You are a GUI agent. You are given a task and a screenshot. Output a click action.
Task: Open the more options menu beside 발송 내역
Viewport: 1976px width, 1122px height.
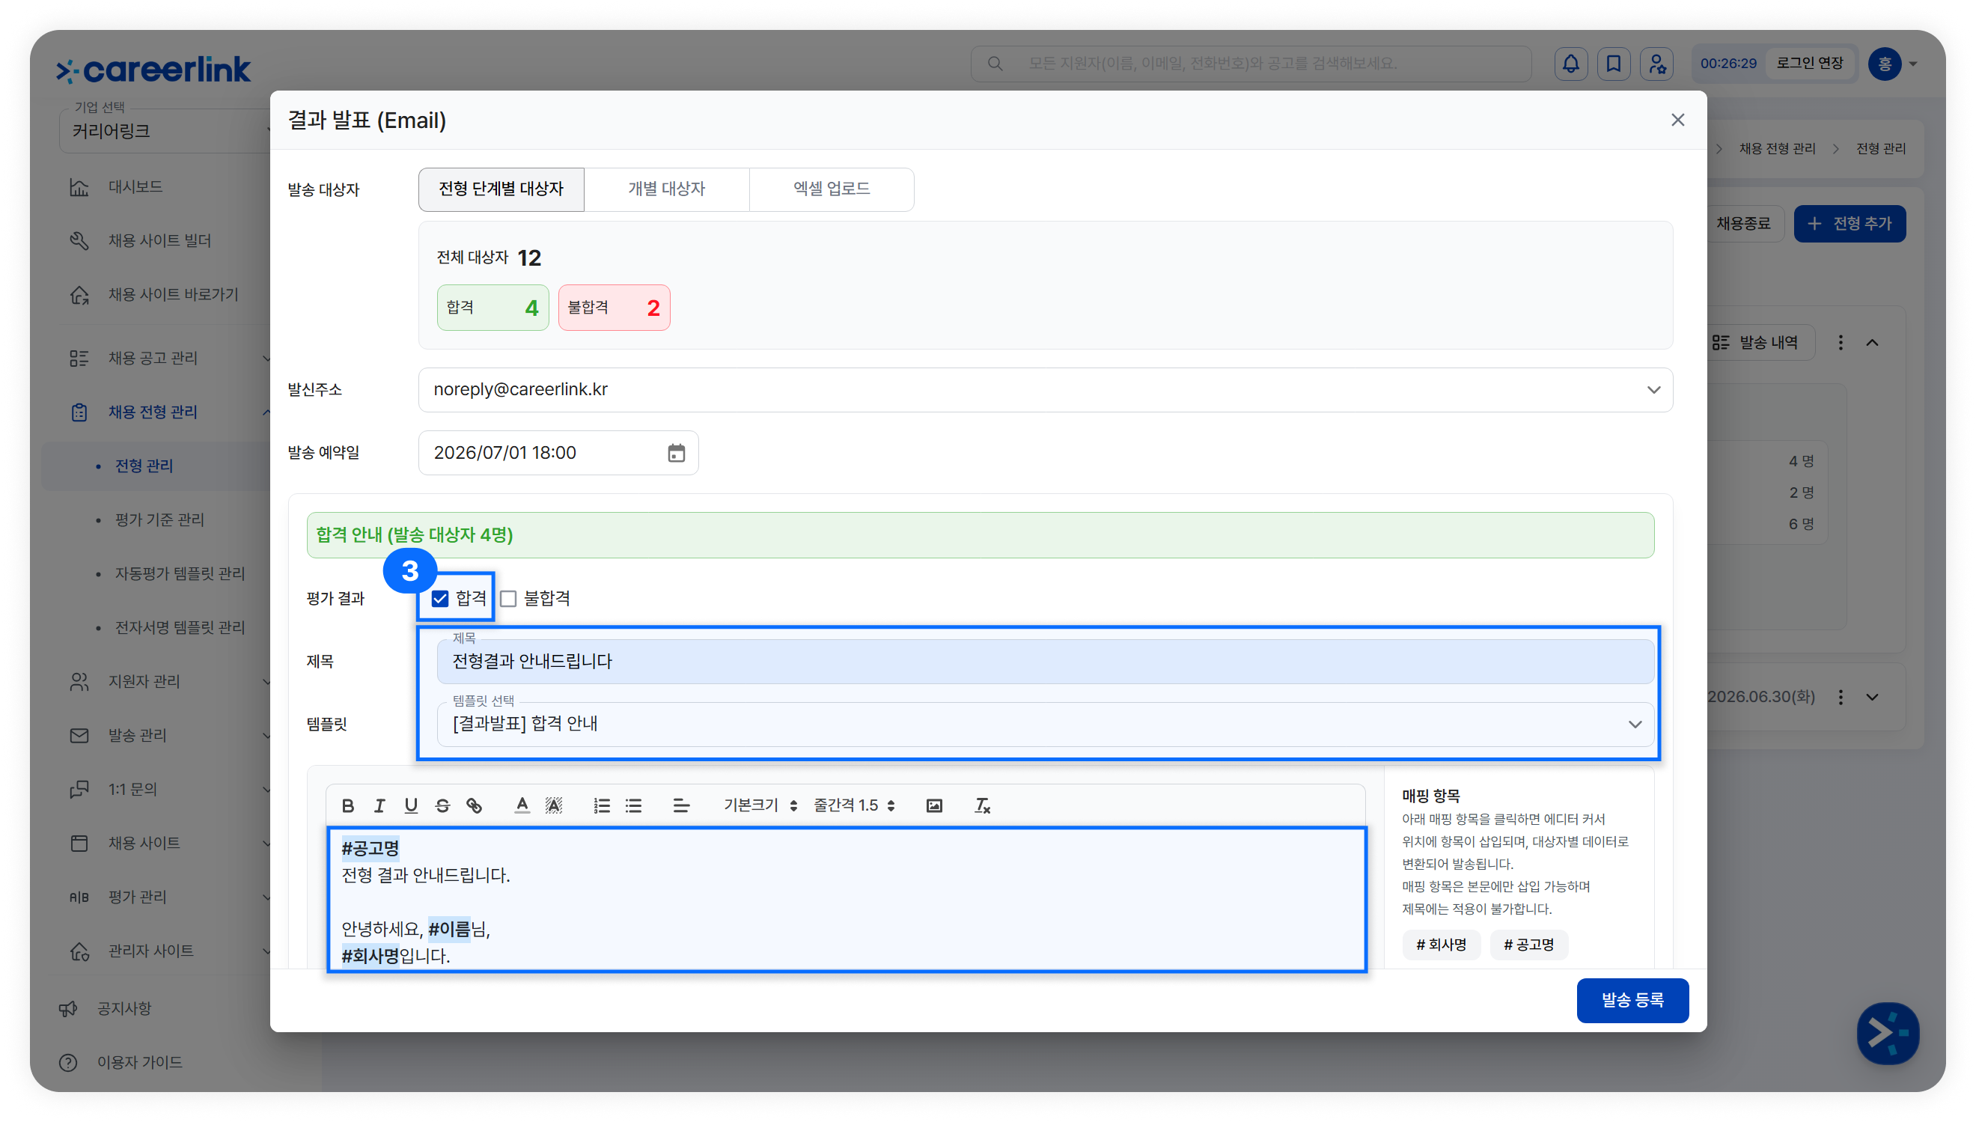point(1841,343)
